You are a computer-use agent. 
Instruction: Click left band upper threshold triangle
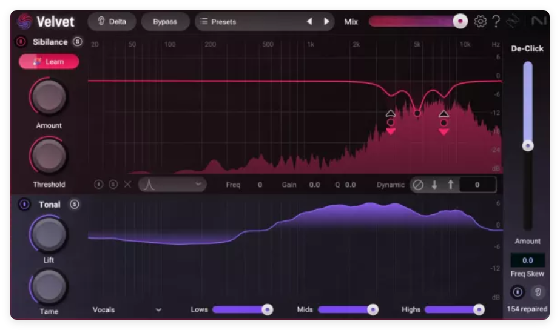390,113
